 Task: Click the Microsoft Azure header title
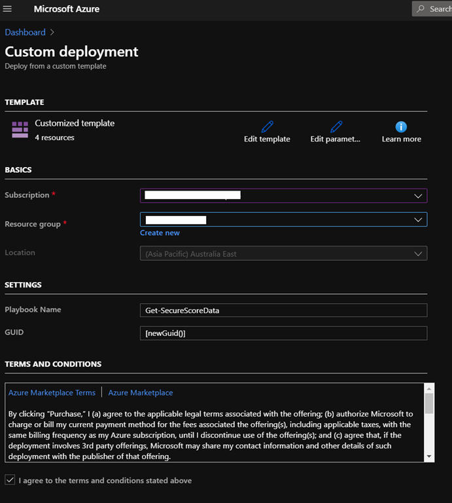[66, 9]
